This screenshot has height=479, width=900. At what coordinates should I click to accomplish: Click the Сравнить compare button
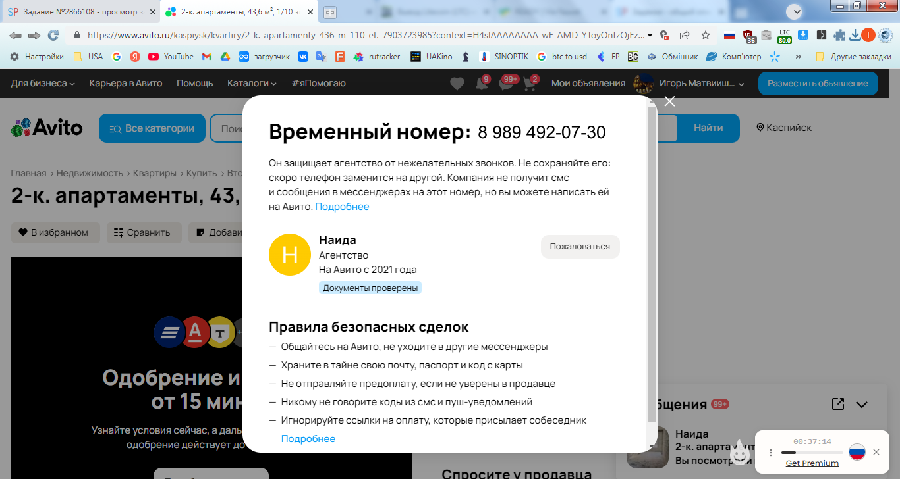[144, 232]
